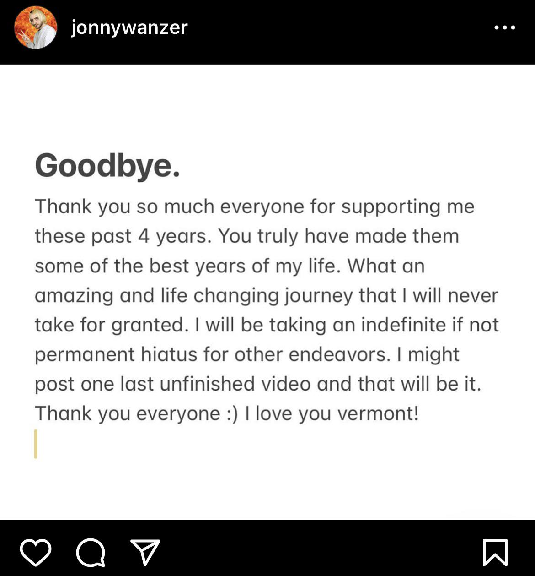Open the three-dot more options menu
535x576 pixels.
[x=505, y=27]
